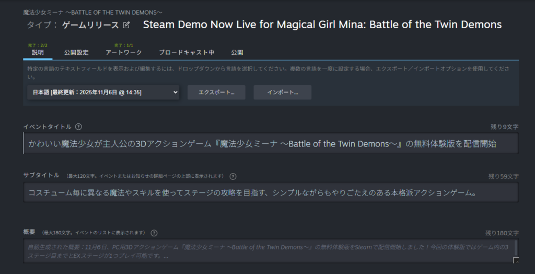Image resolution: width=535 pixels, height=274 pixels.
Task: Open help icon next to 概要 label
Action: coord(154,233)
